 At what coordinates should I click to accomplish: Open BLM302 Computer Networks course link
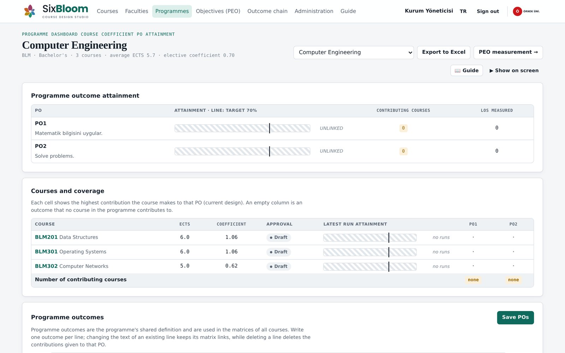click(72, 266)
